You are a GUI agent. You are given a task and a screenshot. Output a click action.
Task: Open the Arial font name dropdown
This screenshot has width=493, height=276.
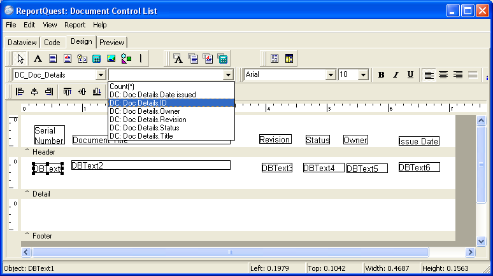click(x=331, y=75)
